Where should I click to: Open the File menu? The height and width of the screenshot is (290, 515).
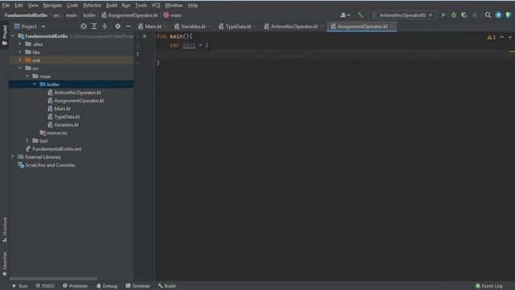[6, 6]
